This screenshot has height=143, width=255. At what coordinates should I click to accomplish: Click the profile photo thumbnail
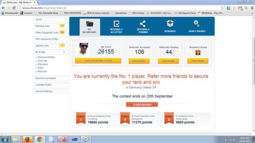pos(83,49)
